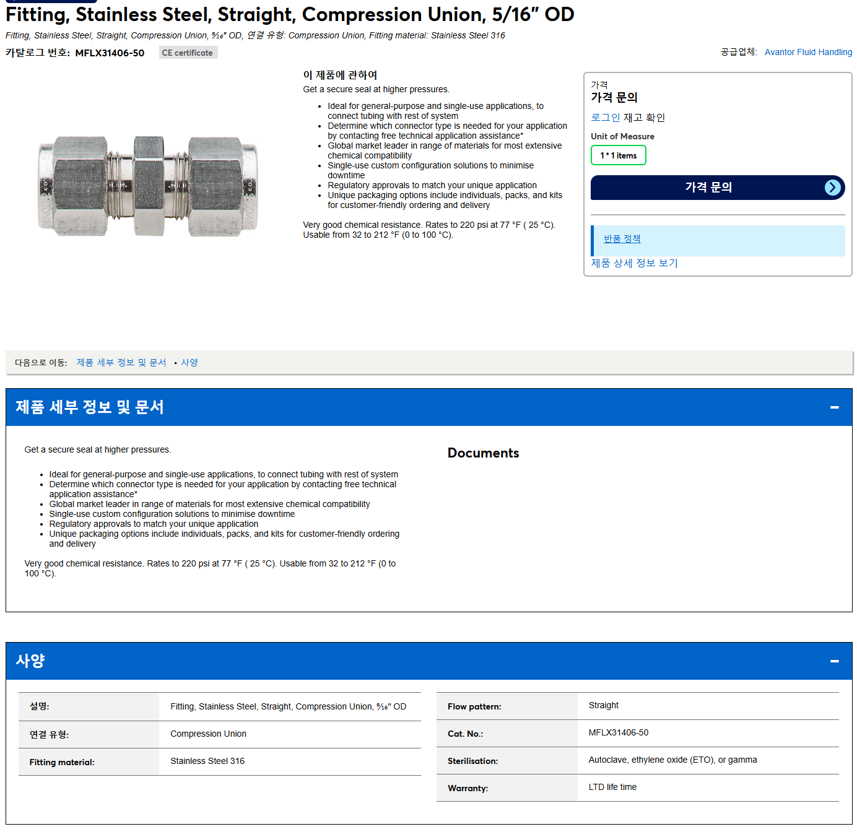The width and height of the screenshot is (857, 837).
Task: Click the Warranty label
Action: (468, 788)
